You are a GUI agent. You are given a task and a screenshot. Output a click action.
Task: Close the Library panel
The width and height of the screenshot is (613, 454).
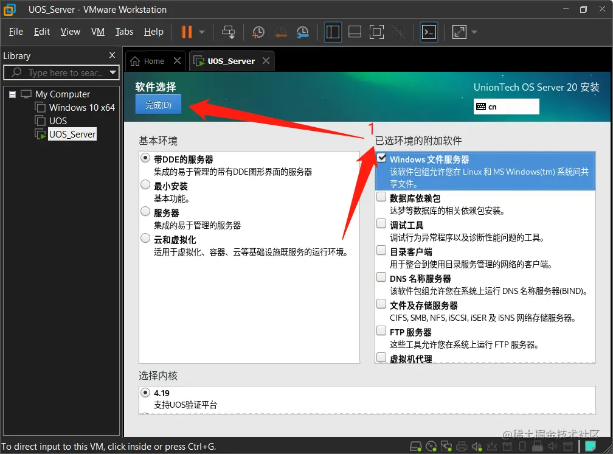(x=112, y=55)
